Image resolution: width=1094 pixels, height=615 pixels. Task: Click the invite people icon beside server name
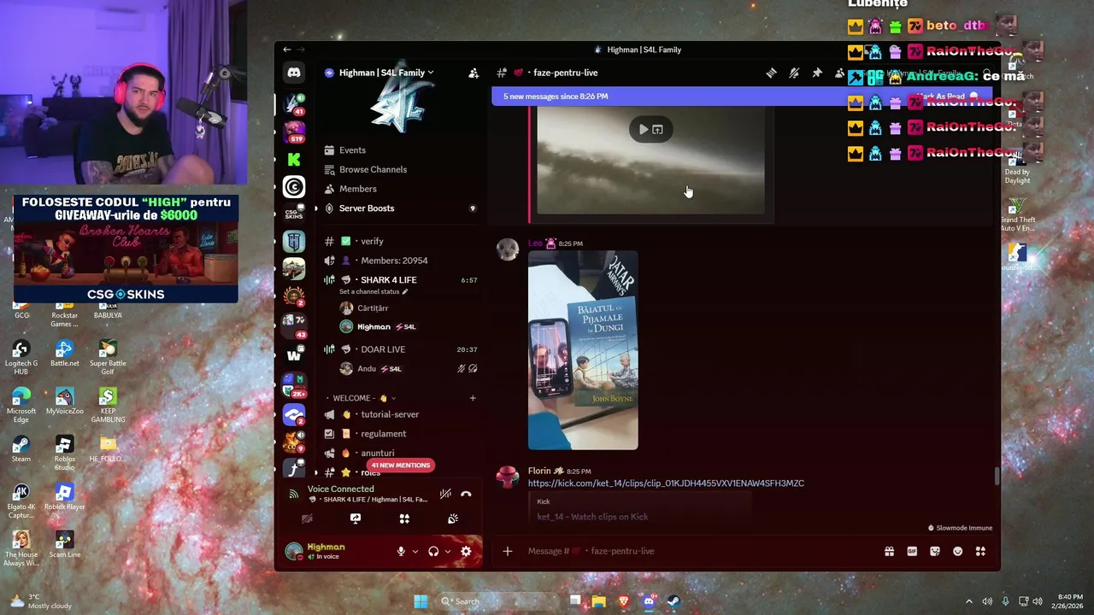click(x=473, y=73)
